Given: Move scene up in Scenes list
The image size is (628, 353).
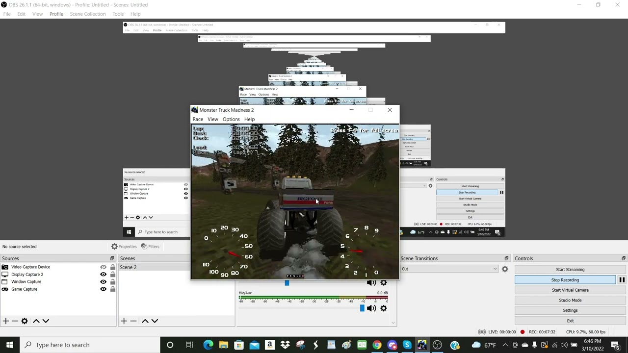Looking at the screenshot, I should click(x=145, y=321).
